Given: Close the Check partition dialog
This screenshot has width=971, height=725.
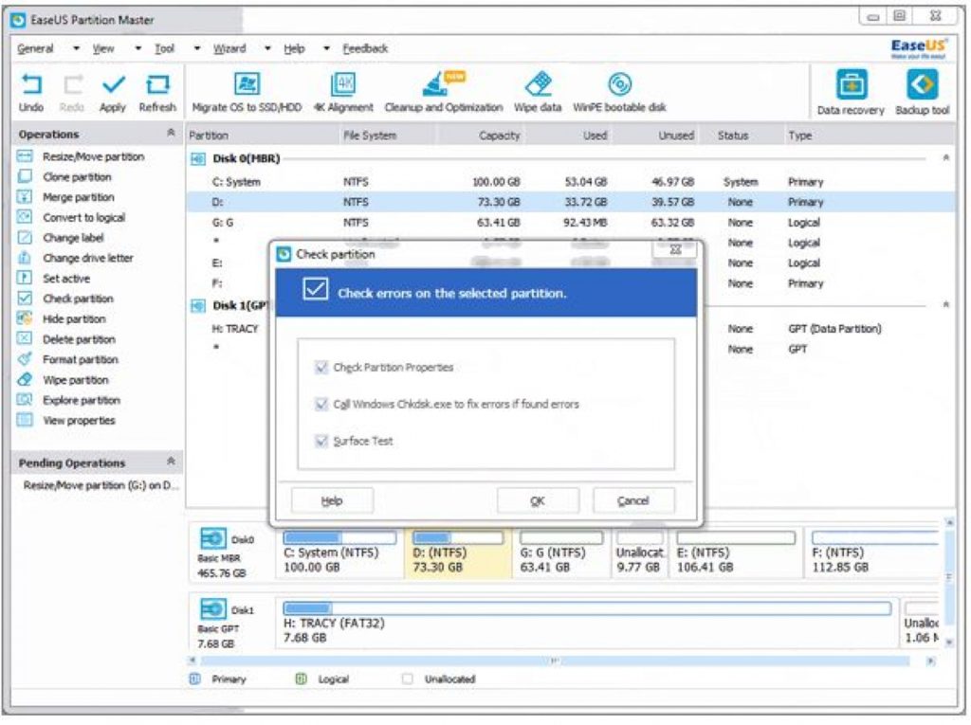Looking at the screenshot, I should [x=675, y=250].
